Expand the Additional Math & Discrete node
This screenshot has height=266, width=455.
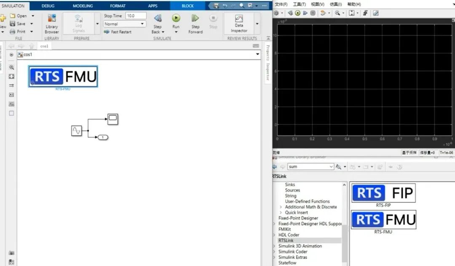click(281, 207)
